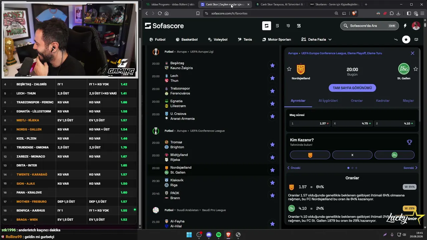Image resolution: width=427 pixels, height=240 pixels.
Task: Unfavorite the Midtjylland - Rijeka match
Action: (273, 157)
